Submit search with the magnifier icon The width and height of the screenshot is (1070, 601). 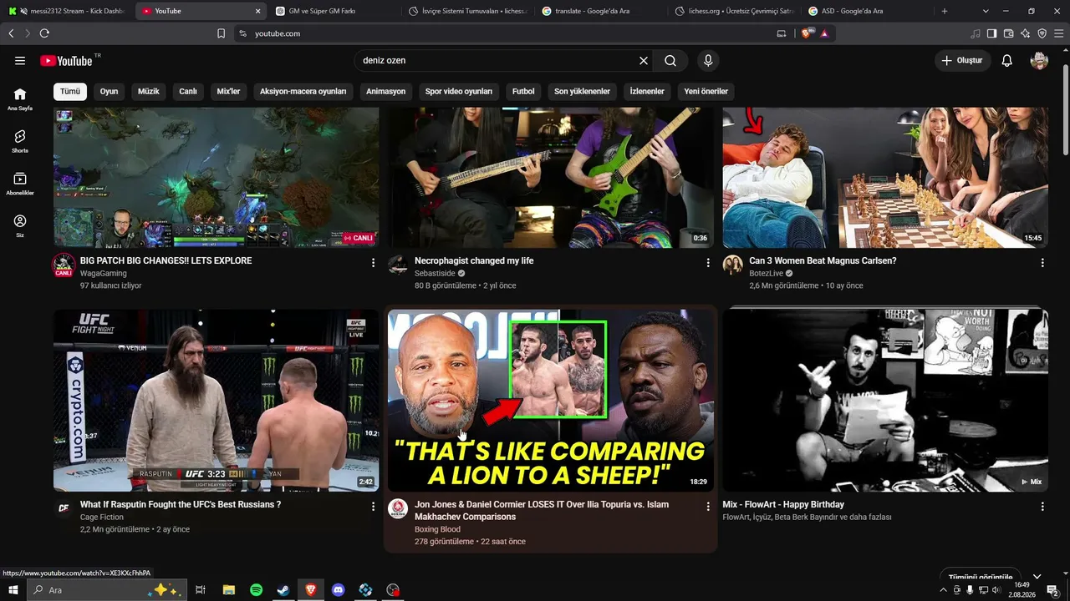670,61
